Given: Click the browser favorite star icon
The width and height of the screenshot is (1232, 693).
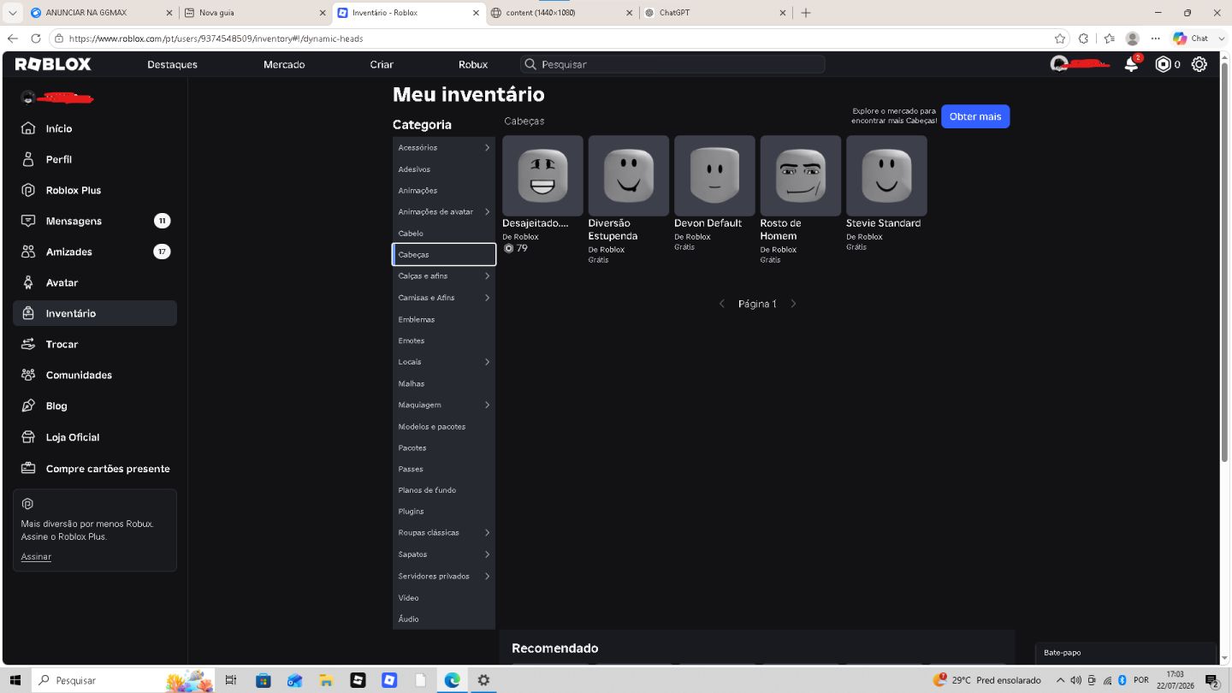Looking at the screenshot, I should 1060,38.
